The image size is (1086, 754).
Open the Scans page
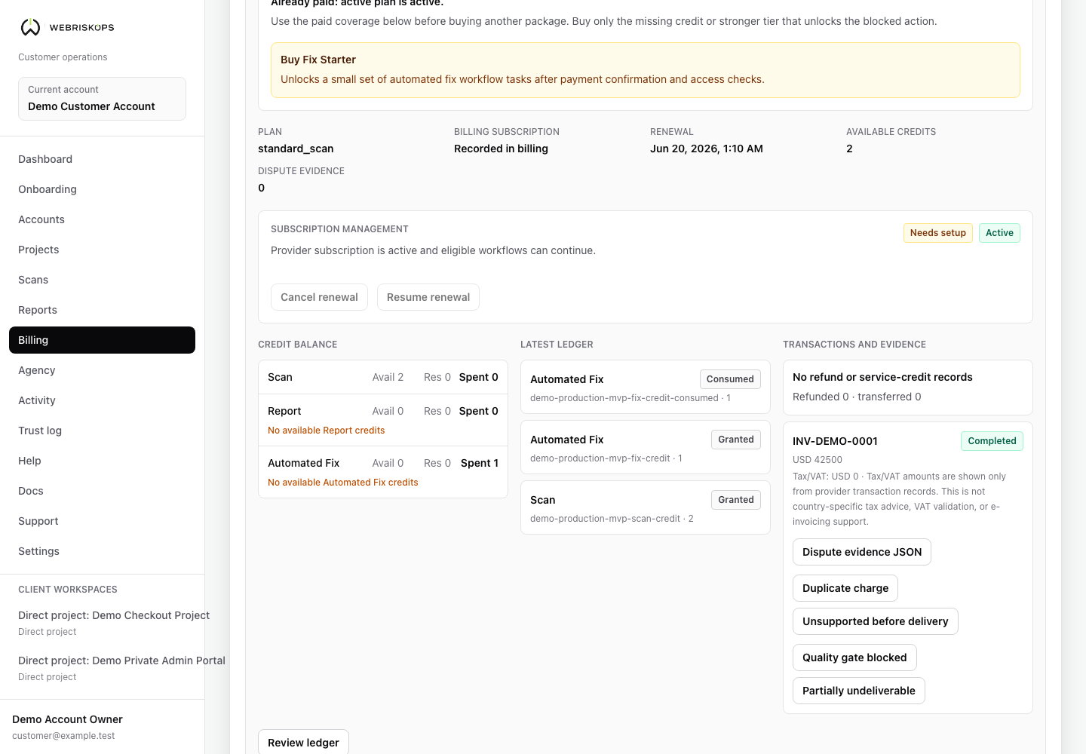pyautogui.click(x=102, y=280)
